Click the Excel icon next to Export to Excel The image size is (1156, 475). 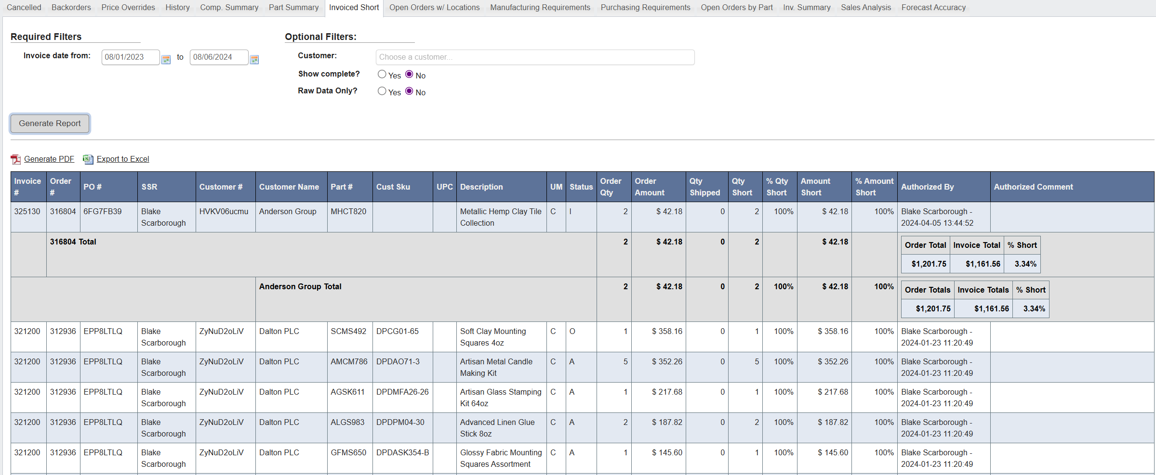click(x=88, y=159)
